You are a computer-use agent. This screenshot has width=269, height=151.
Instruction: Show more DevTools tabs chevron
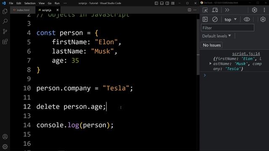227,10
